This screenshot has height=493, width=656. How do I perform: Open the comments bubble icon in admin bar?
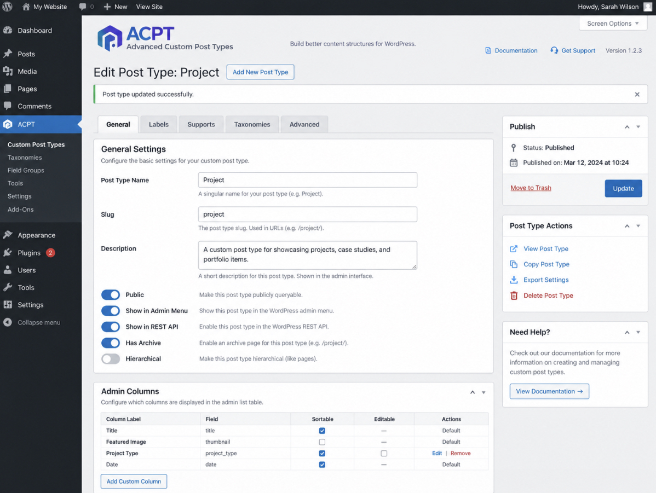click(83, 7)
